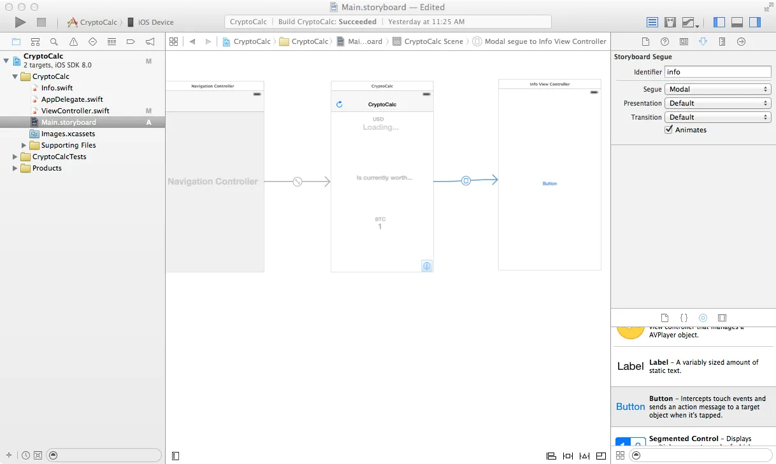Open the Debug navigator tab
This screenshot has height=464, width=776.
[x=111, y=41]
